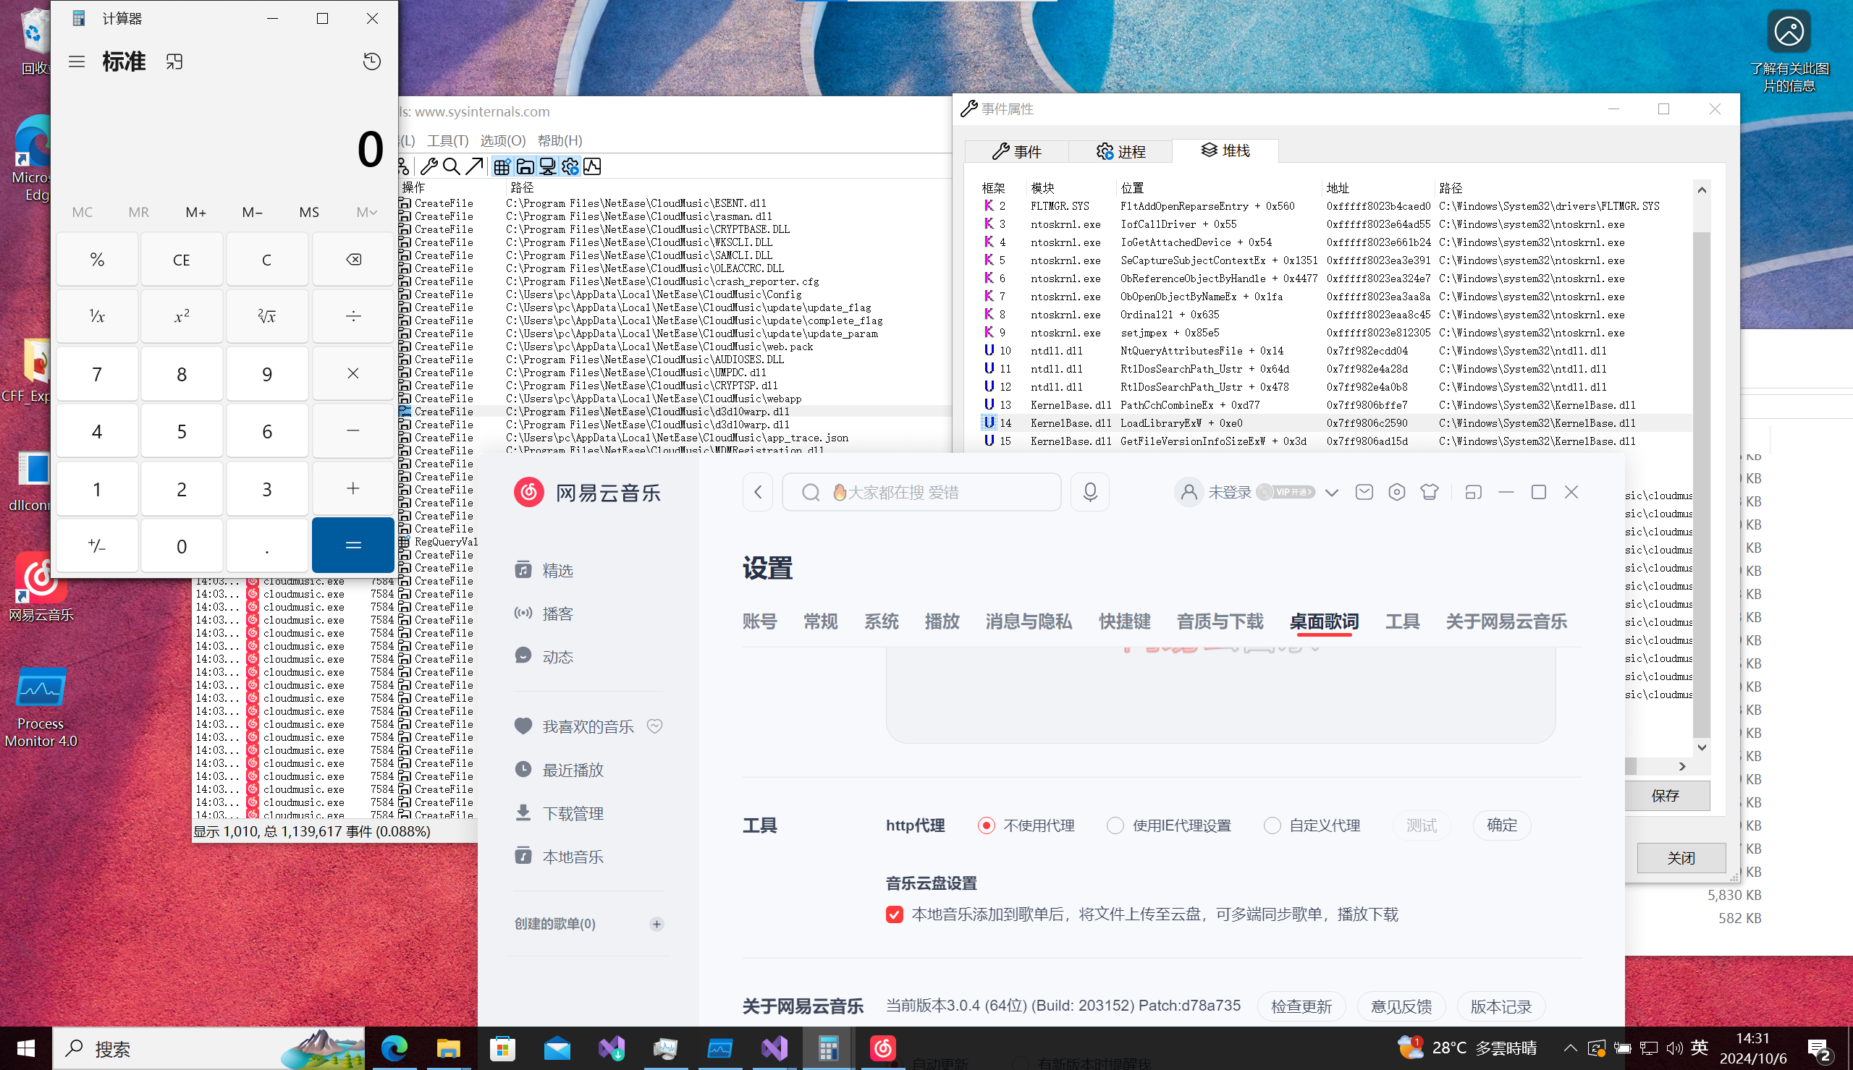Screen dimensions: 1853x1070
Task: Click the 检查更新 button
Action: click(1301, 1006)
